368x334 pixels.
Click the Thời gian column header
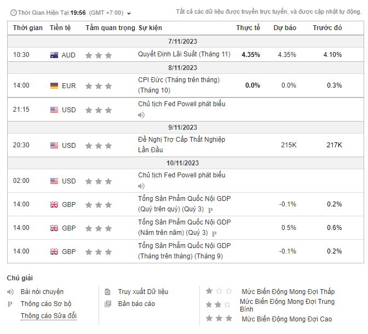[28, 27]
